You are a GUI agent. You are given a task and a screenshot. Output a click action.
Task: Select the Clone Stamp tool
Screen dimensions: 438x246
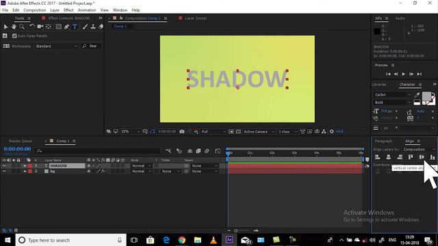(93, 27)
